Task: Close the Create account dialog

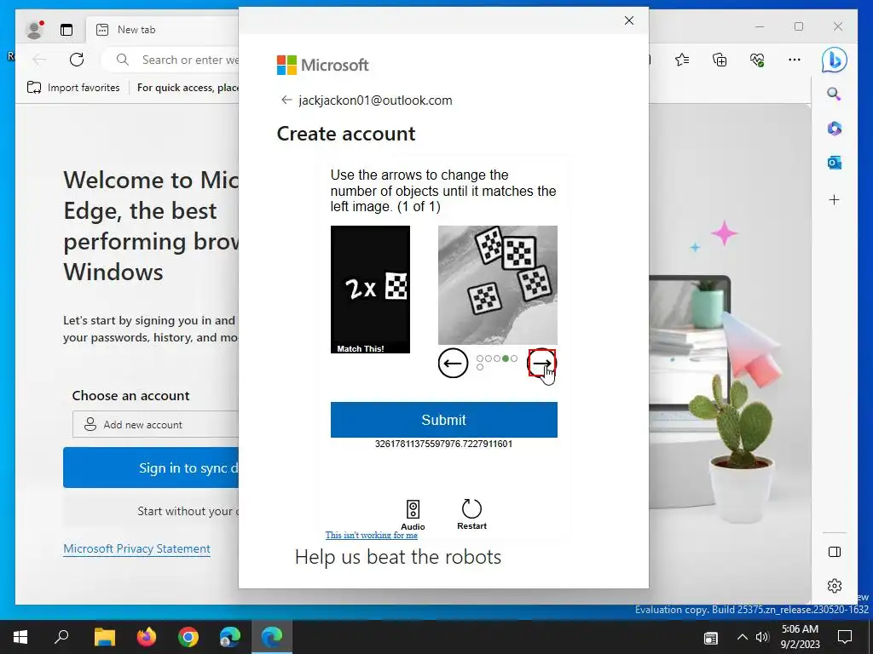Action: tap(629, 20)
